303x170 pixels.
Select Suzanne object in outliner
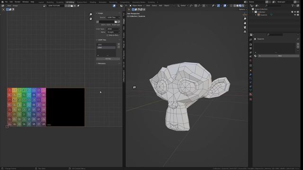pyautogui.click(x=264, y=15)
